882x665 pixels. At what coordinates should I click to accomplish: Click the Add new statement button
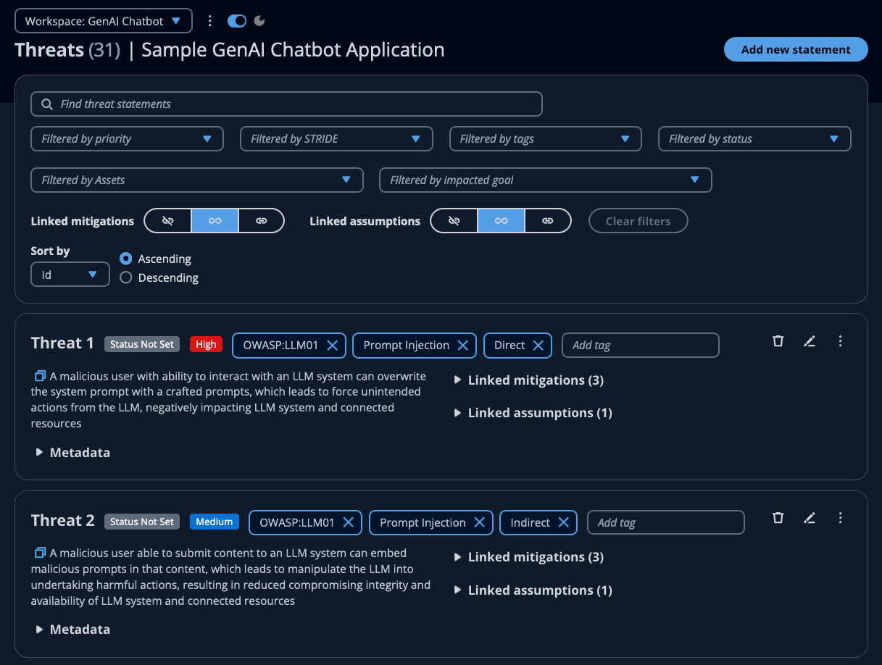pyautogui.click(x=795, y=49)
